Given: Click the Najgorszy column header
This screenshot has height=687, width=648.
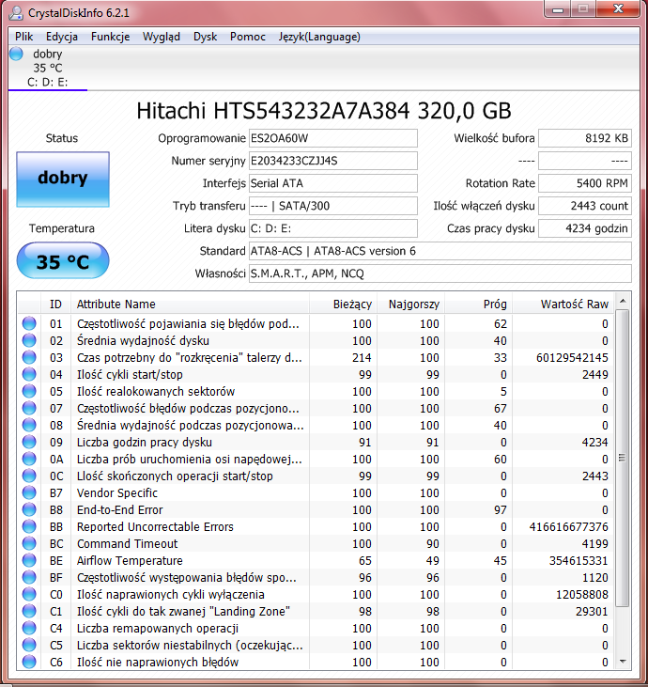Looking at the screenshot, I should (410, 304).
